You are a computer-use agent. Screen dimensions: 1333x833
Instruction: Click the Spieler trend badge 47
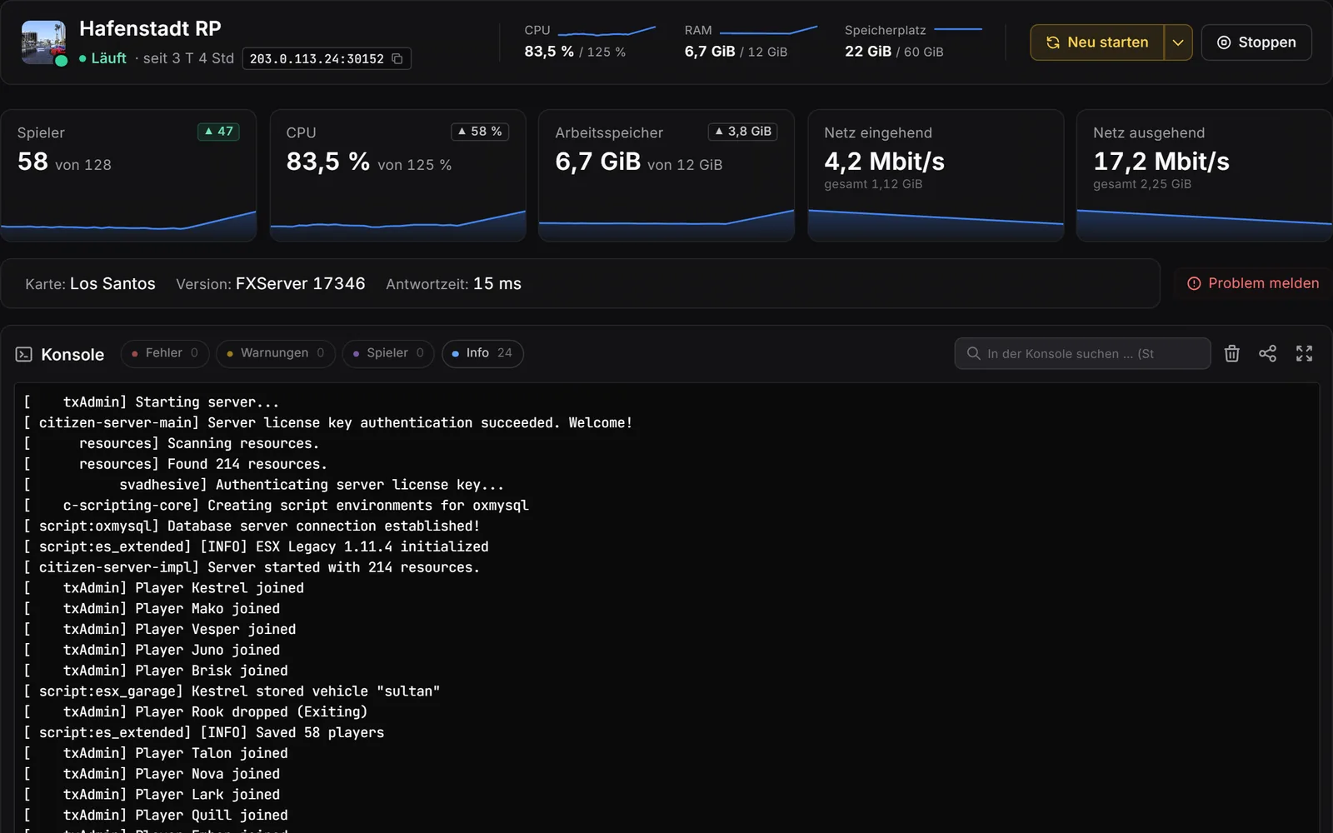(218, 132)
